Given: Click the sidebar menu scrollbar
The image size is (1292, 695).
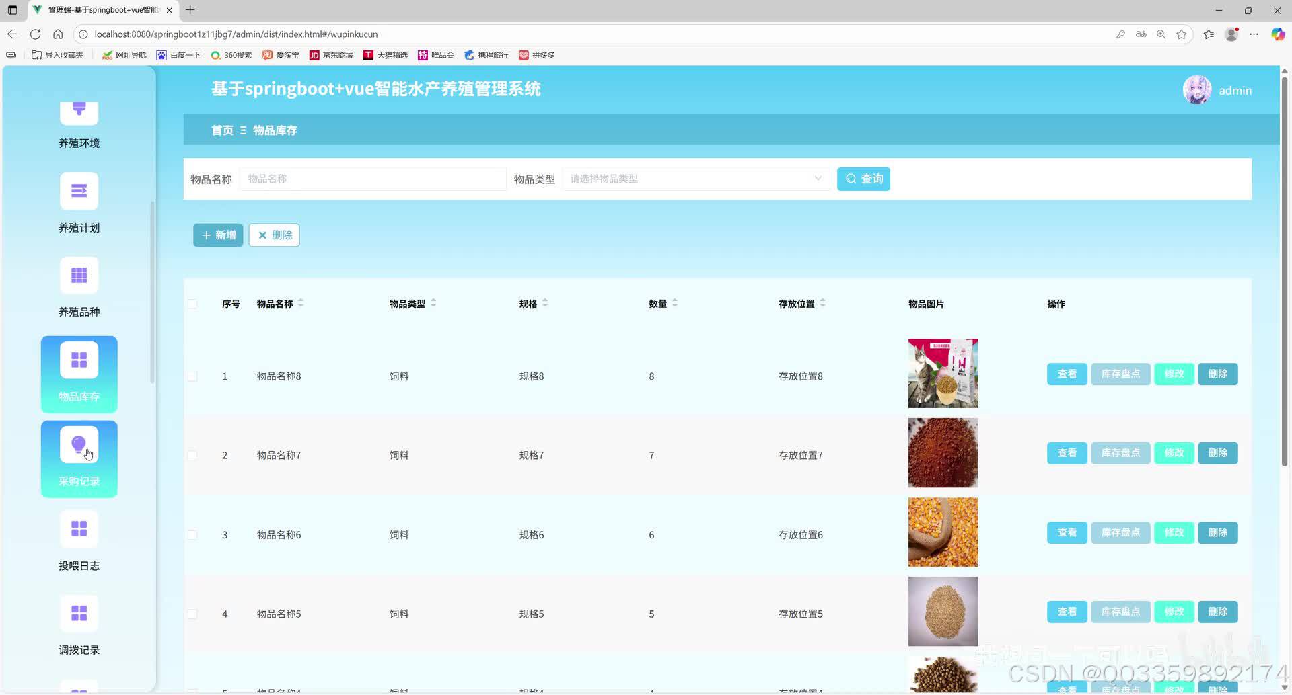Looking at the screenshot, I should 152,292.
